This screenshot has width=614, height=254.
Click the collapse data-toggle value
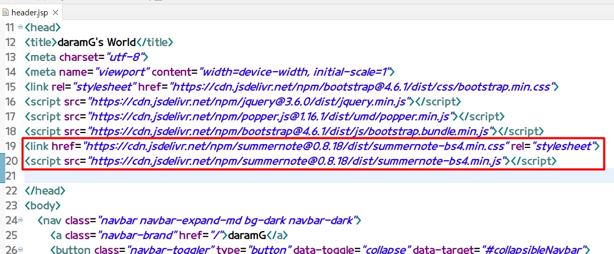point(387,250)
